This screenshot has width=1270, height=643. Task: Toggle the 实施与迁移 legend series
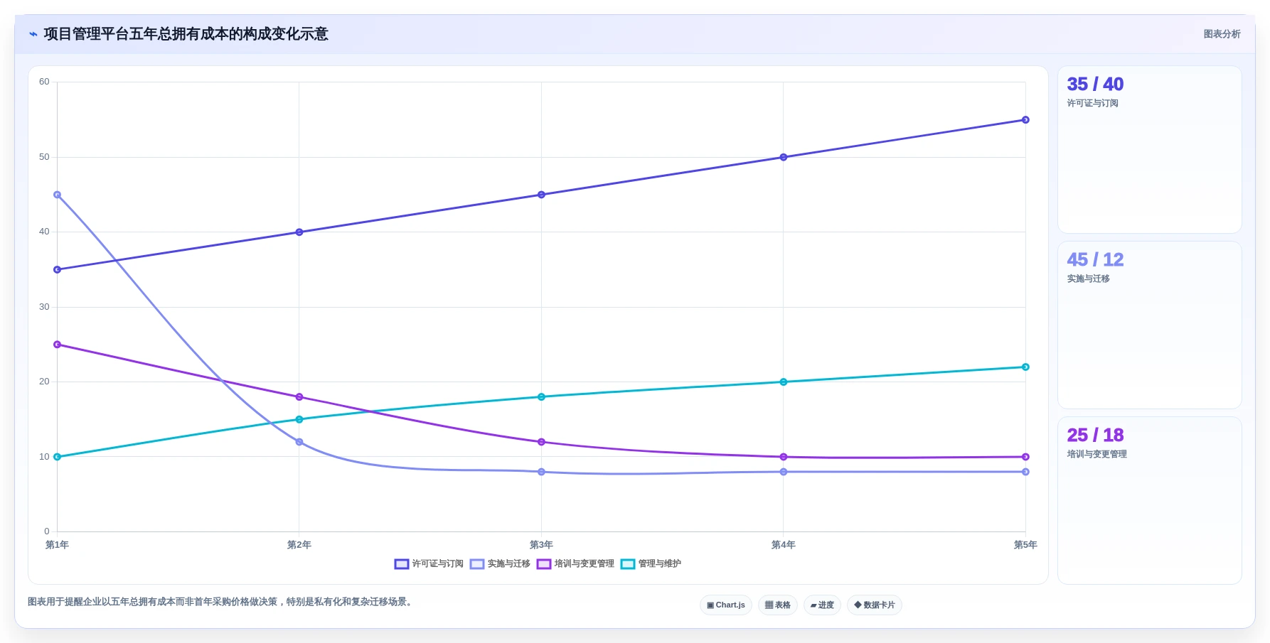click(500, 564)
